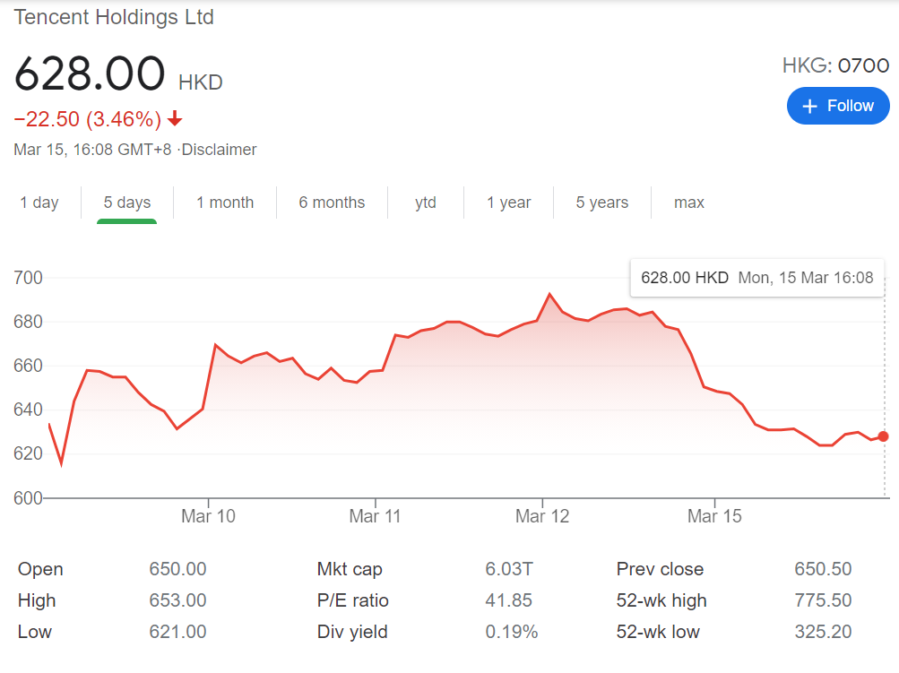
Task: Click the Prev close label
Action: (660, 569)
